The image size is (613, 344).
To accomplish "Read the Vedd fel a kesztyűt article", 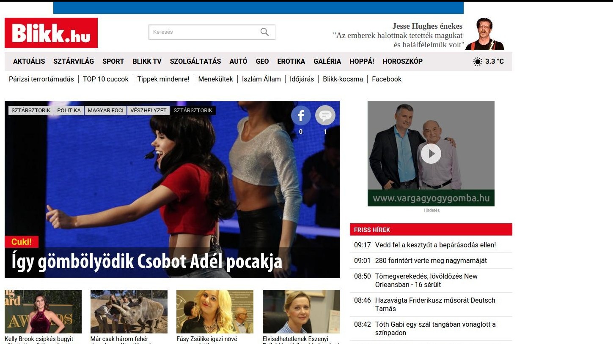I will pos(435,245).
